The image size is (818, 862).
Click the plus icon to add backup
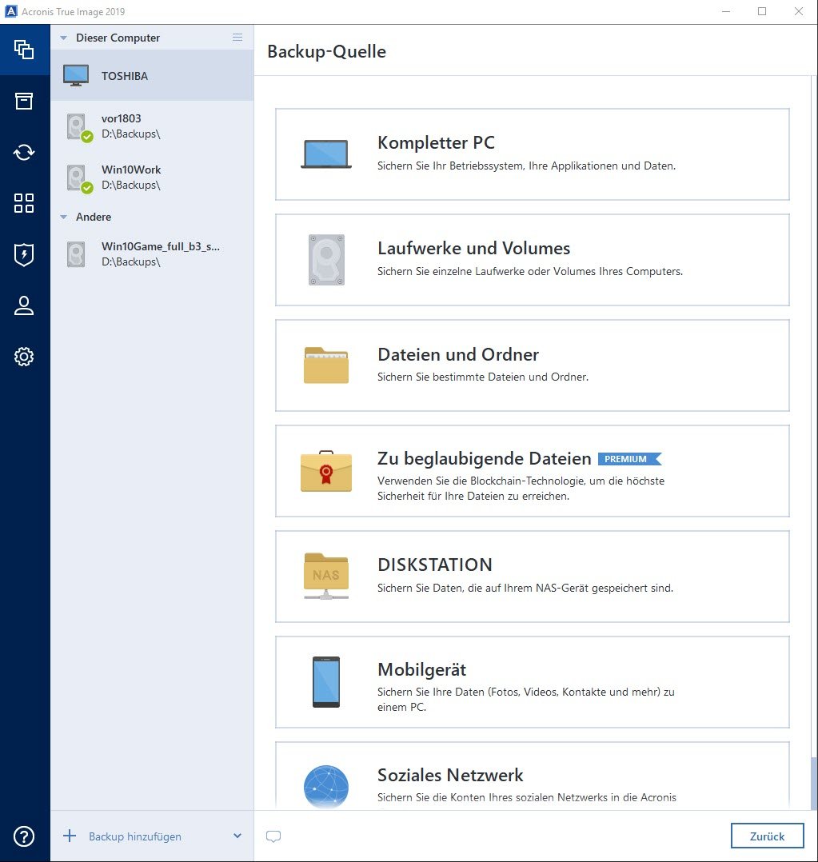[70, 836]
